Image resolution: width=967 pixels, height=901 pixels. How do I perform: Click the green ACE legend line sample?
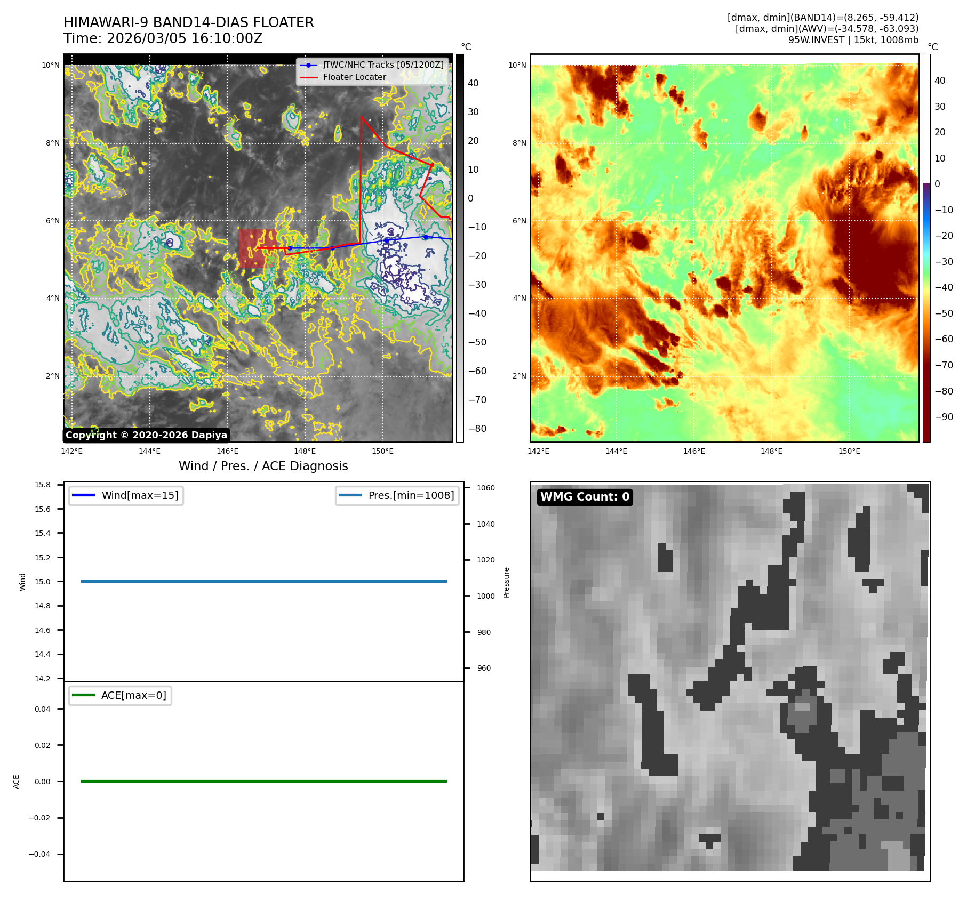click(x=83, y=695)
